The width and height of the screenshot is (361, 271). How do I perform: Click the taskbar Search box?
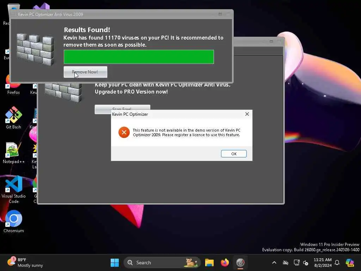(162, 263)
